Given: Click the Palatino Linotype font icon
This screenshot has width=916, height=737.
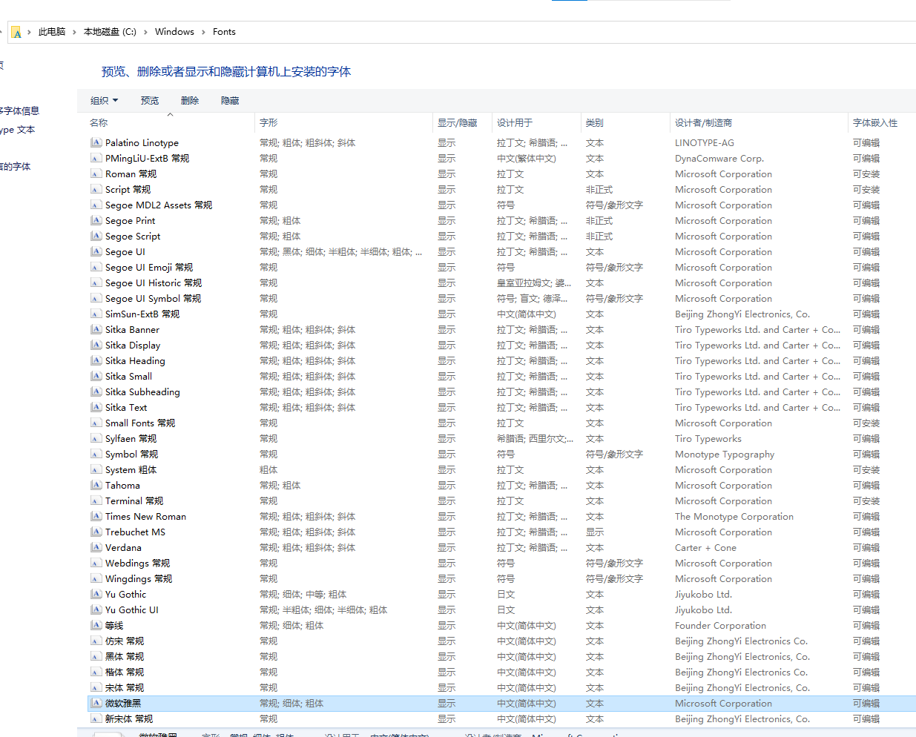Looking at the screenshot, I should [x=96, y=142].
